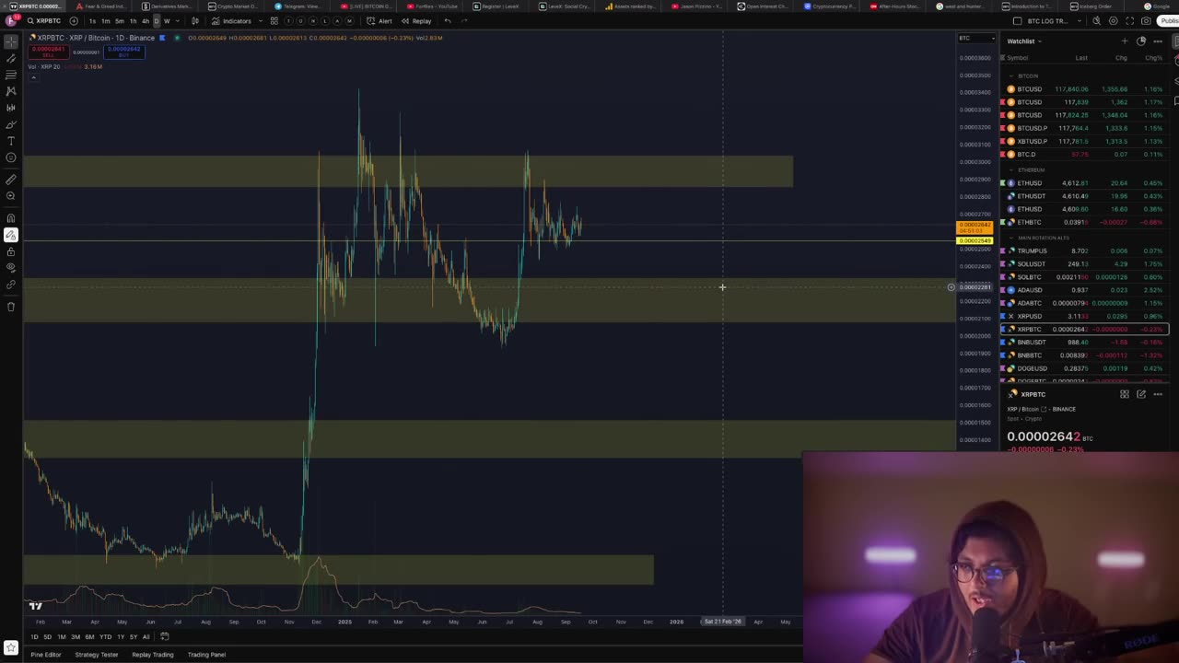This screenshot has width=1179, height=663.
Task: Create an Alert
Action: click(379, 21)
